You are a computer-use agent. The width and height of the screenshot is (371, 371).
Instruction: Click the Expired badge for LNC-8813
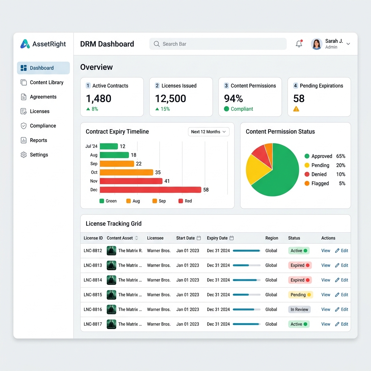300,265
